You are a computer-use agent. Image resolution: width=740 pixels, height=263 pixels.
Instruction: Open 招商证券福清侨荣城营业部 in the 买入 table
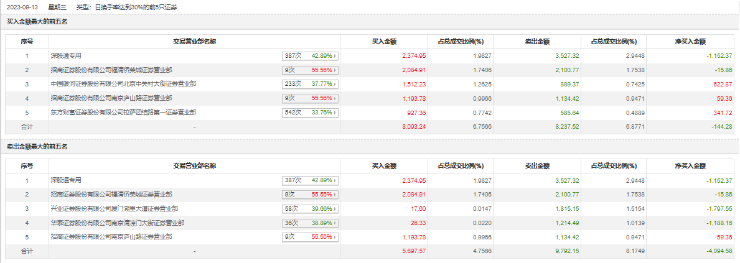click(111, 70)
